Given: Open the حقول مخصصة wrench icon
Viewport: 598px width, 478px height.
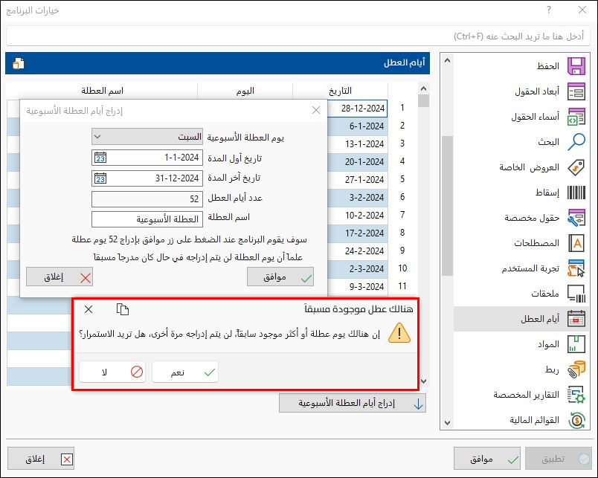Looking at the screenshot, I should point(576,218).
